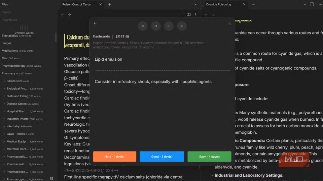
Task: Open more options three-dot menu
Action: point(195,15)
